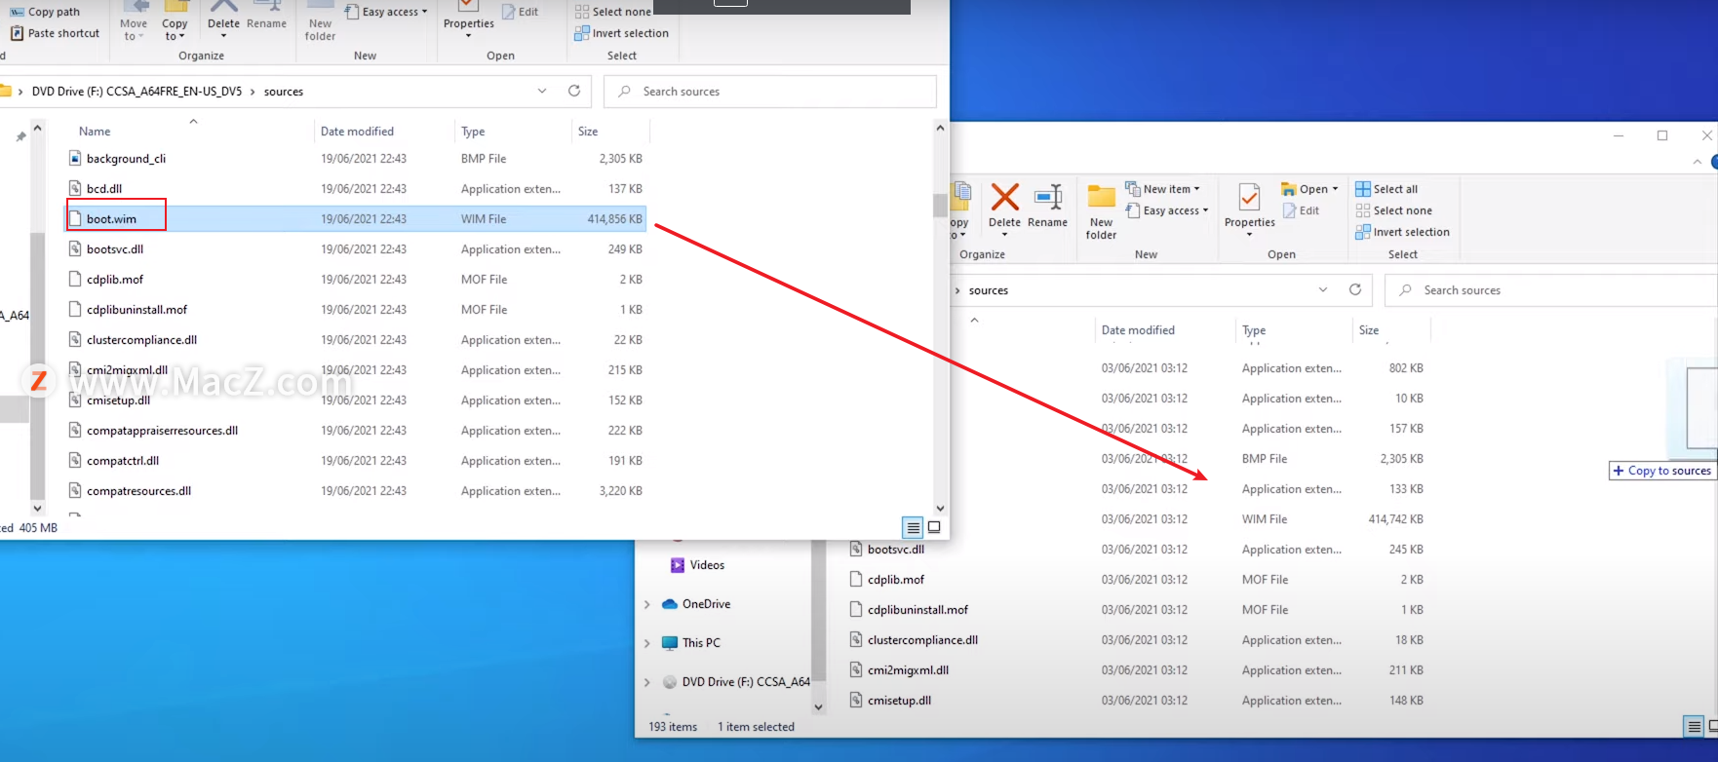
Task: Open Properties in back window ribbon
Action: point(1249,208)
